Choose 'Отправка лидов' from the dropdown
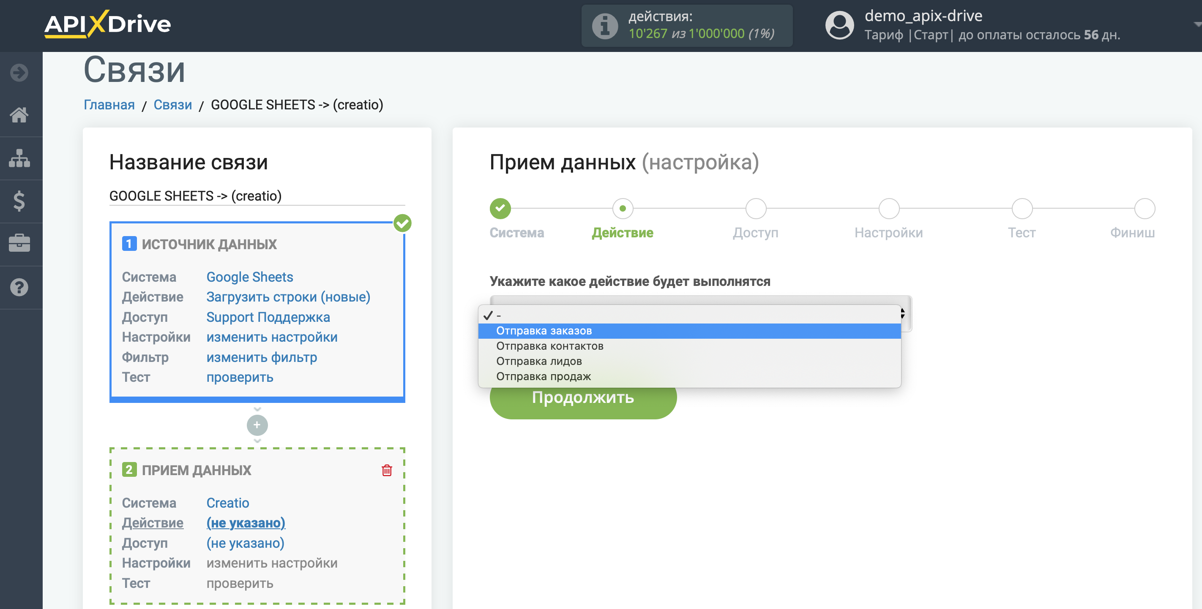1202x609 pixels. pos(689,361)
